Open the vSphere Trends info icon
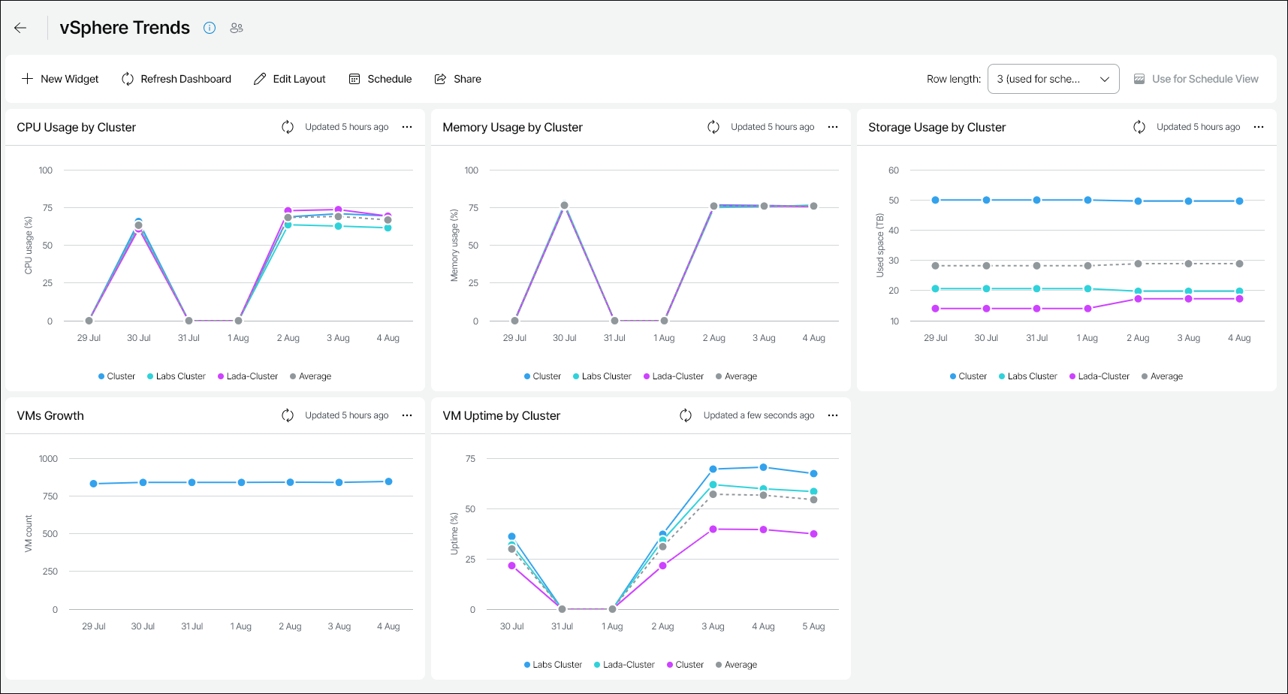The height and width of the screenshot is (694, 1288). [210, 28]
